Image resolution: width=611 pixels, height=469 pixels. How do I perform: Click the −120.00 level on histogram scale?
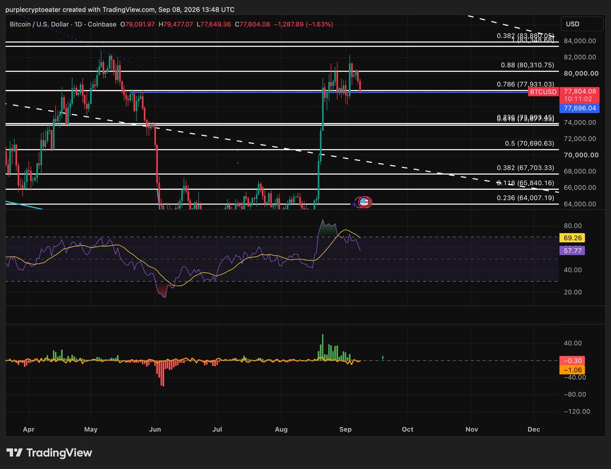pyautogui.click(x=577, y=412)
